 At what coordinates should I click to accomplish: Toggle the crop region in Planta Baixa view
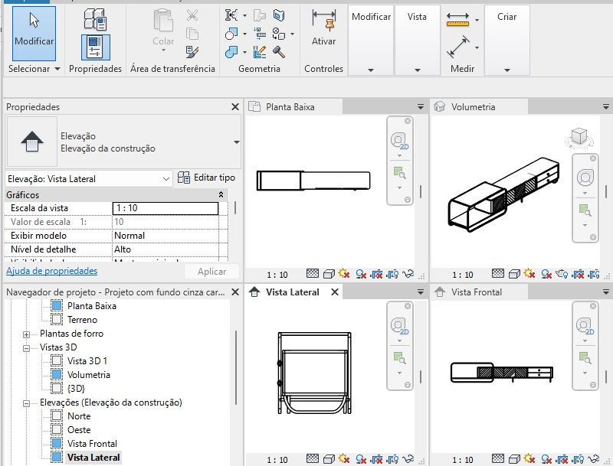pyautogui.click(x=375, y=273)
